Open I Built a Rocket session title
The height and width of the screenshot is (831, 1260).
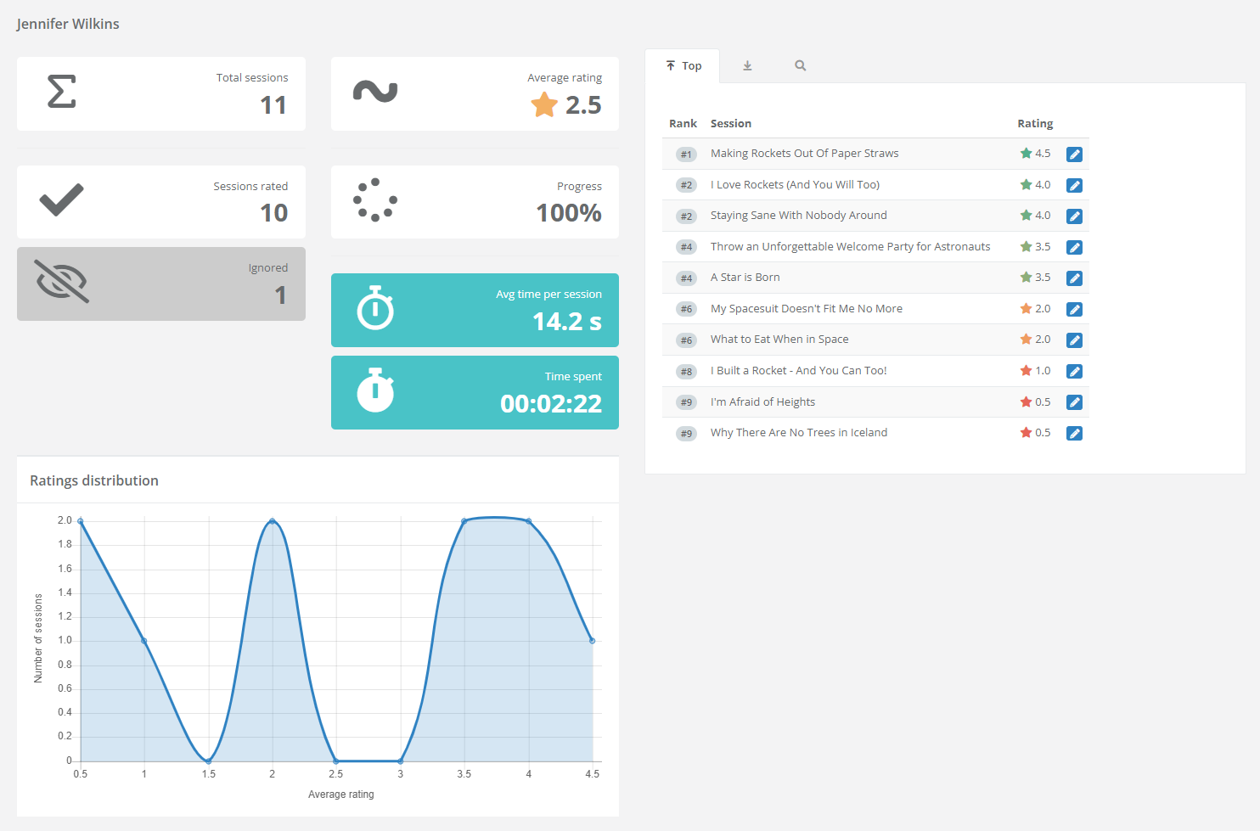tap(798, 371)
